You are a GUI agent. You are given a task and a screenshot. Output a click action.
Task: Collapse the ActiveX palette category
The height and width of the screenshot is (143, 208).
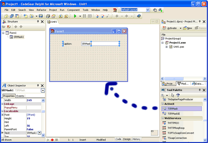[163, 104]
